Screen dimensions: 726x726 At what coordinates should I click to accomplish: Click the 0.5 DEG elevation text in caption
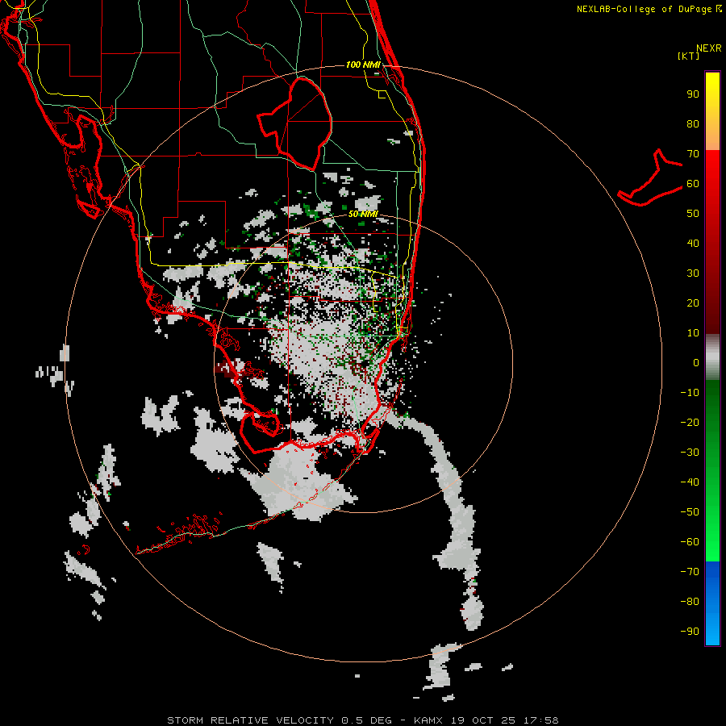pos(367,720)
